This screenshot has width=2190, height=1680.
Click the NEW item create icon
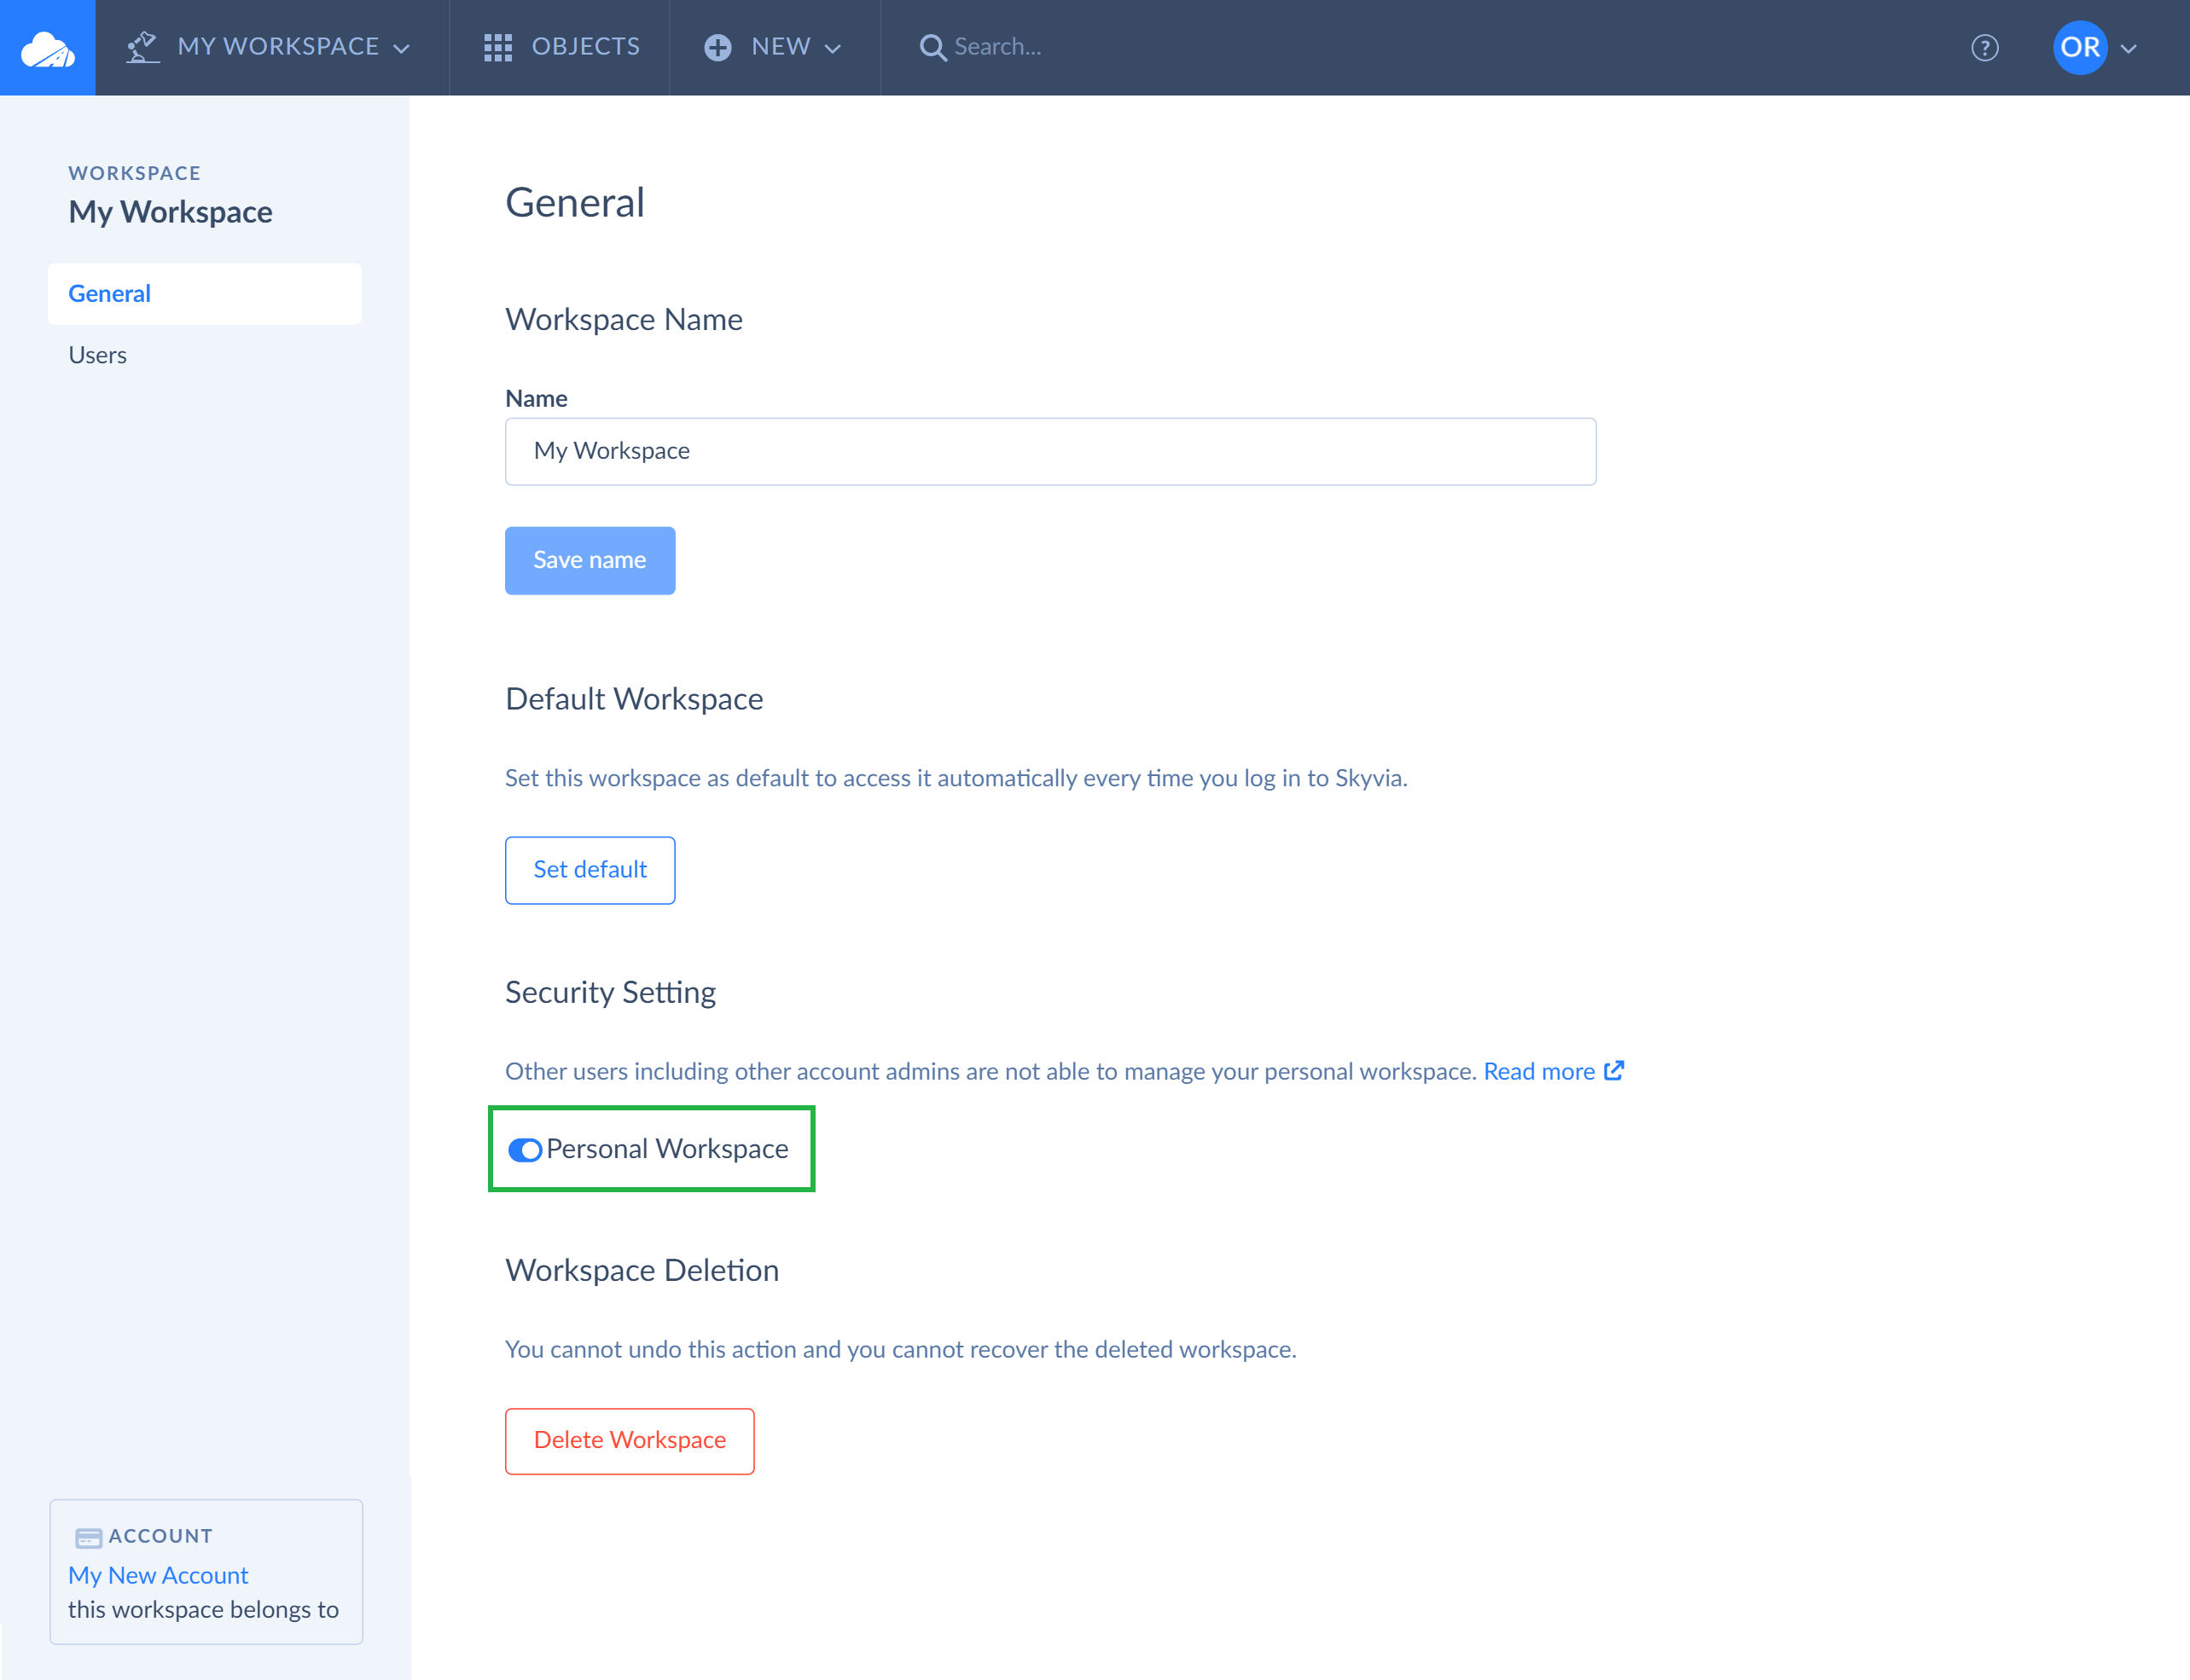(x=720, y=48)
